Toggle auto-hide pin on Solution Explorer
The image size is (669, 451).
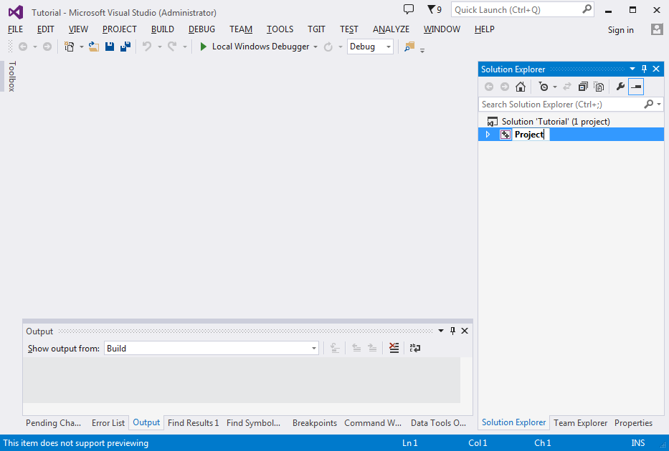[x=644, y=69]
